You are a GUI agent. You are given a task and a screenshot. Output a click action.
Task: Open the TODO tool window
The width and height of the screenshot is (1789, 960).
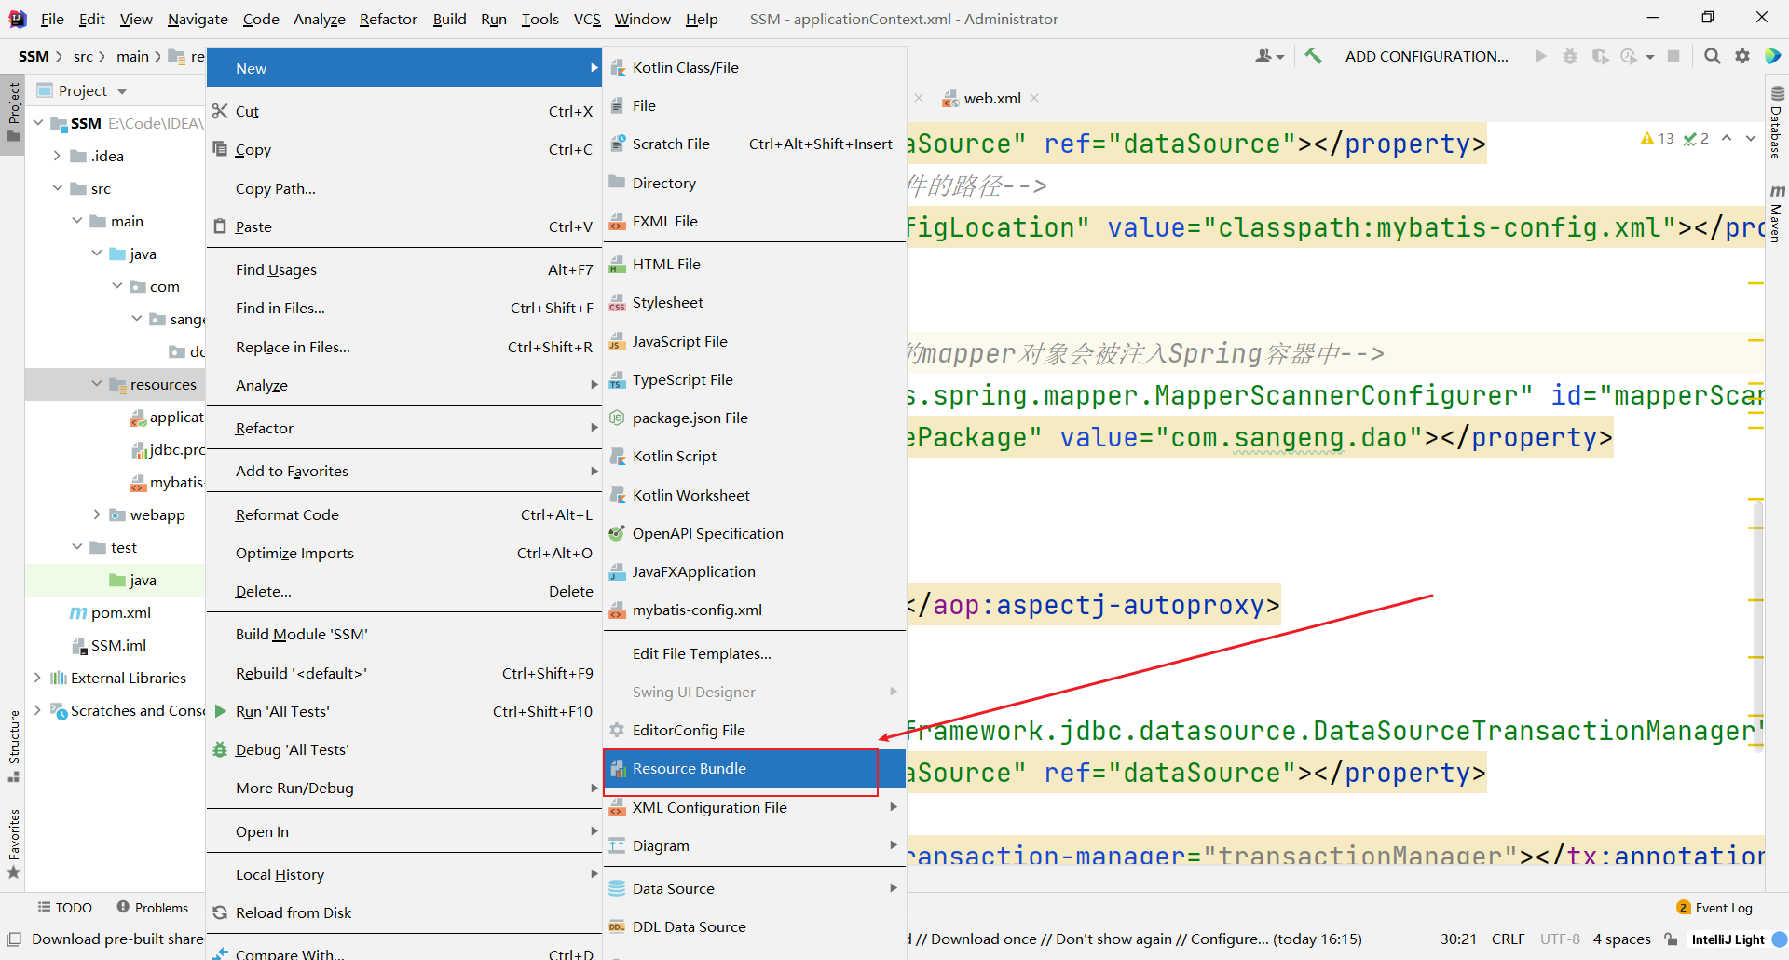[x=64, y=908]
